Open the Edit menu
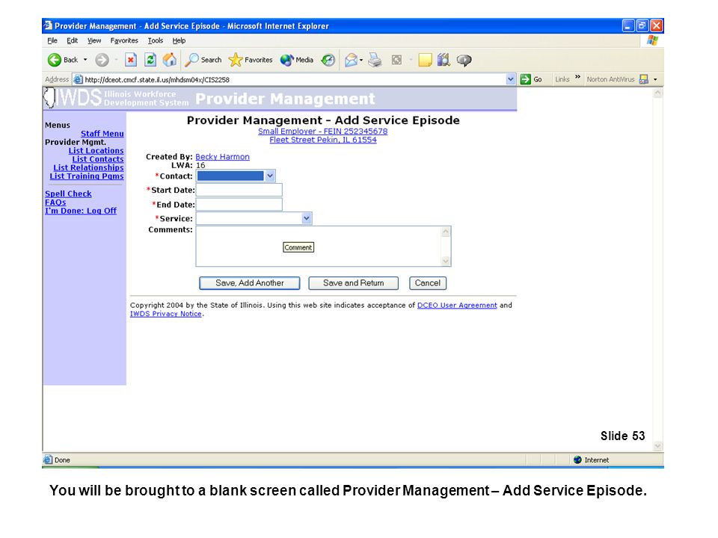Viewport: 718px width, 538px height. 72,40
